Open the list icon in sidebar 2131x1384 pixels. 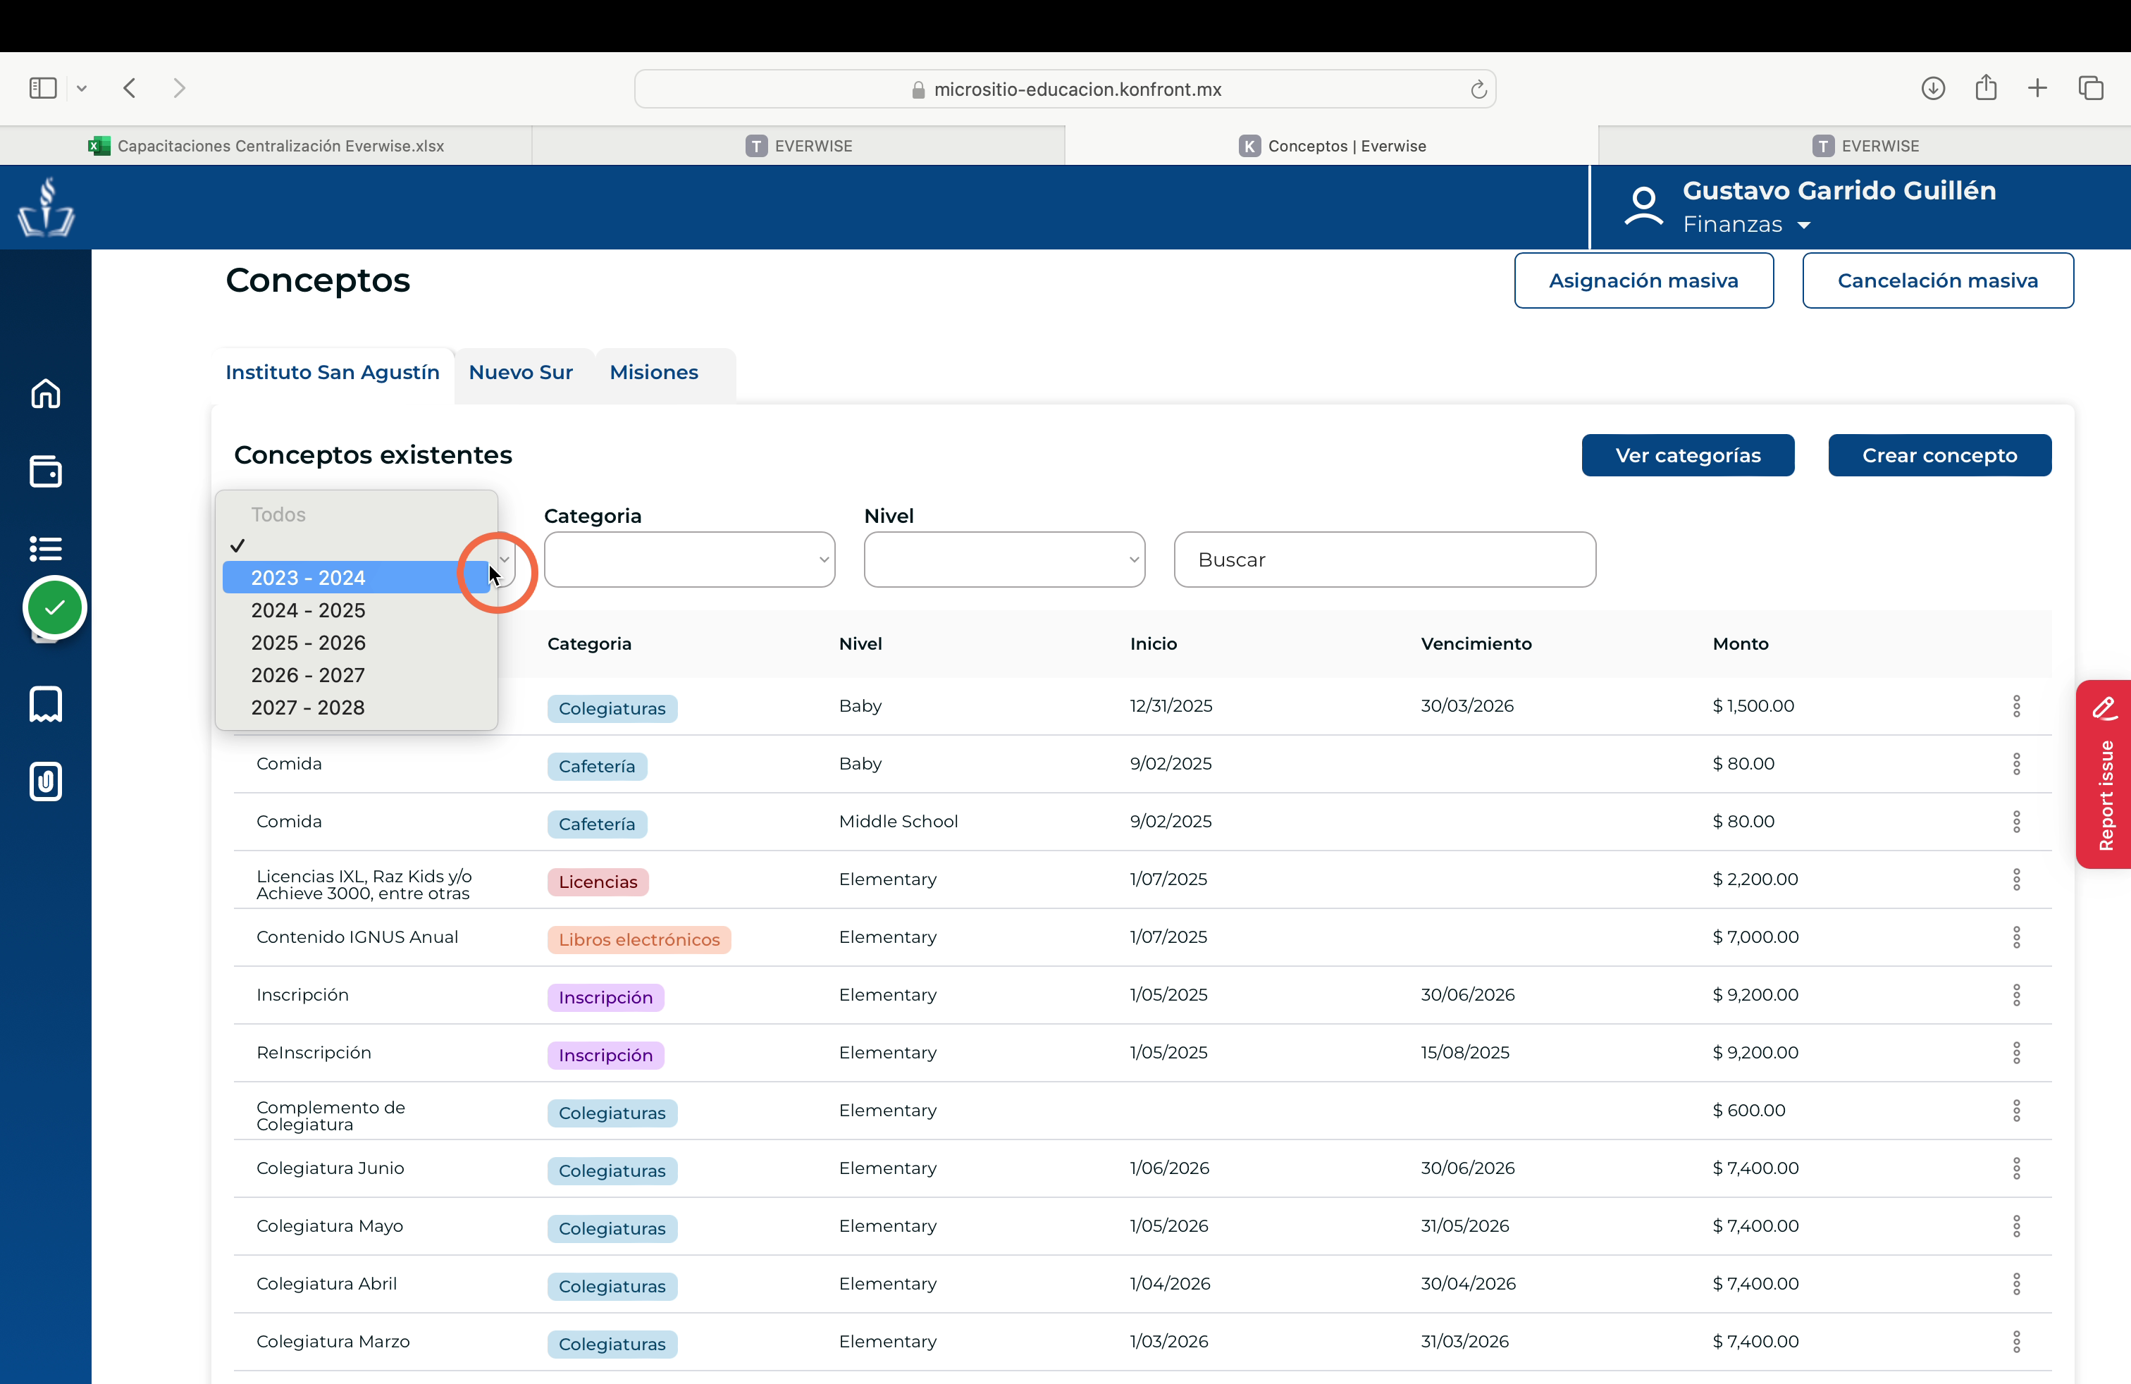[x=46, y=548]
